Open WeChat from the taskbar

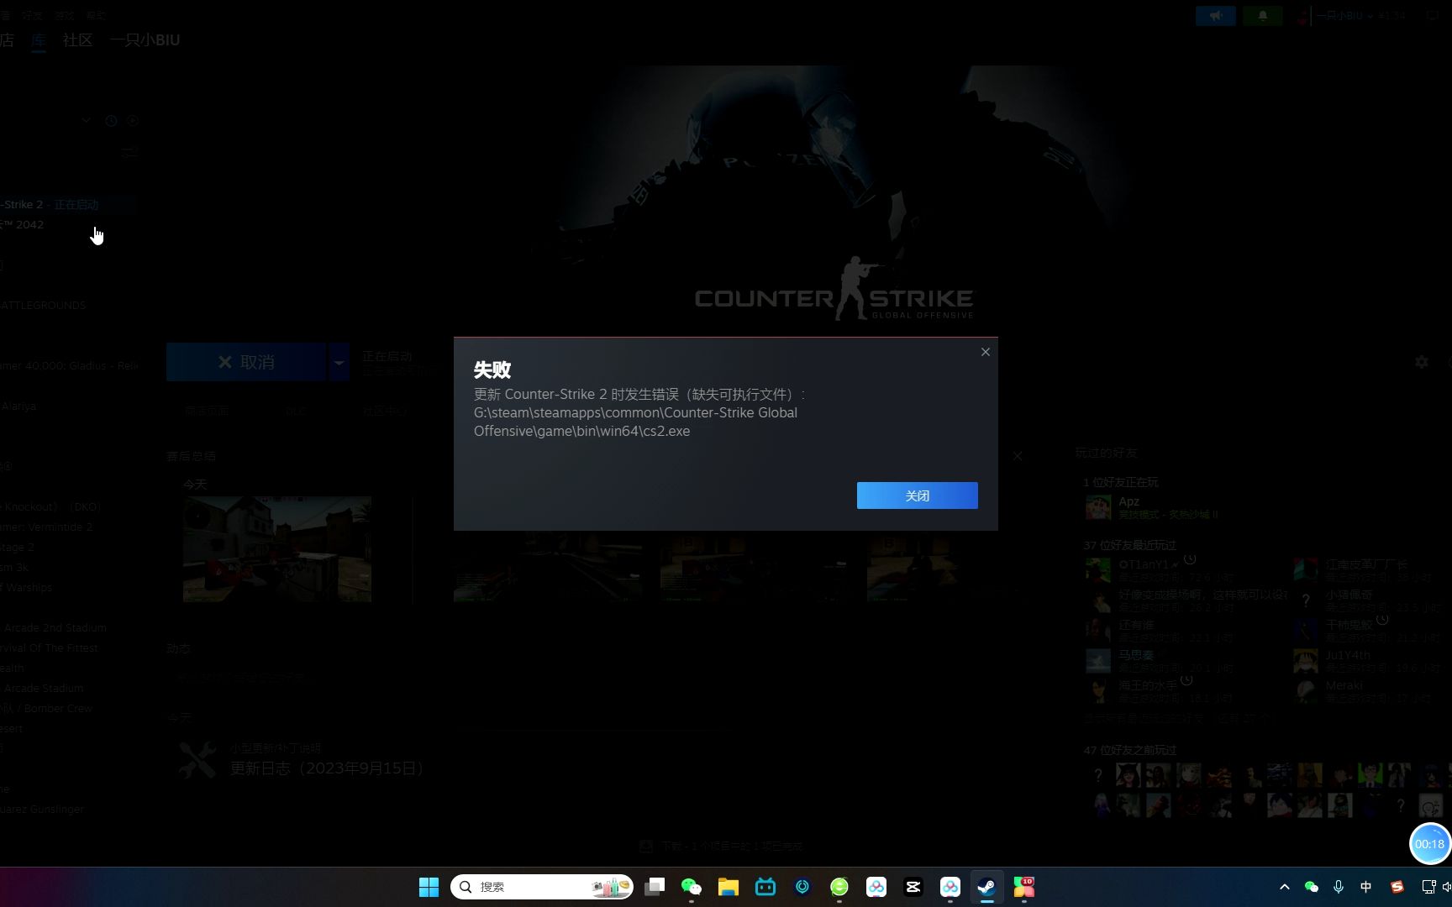coord(691,887)
